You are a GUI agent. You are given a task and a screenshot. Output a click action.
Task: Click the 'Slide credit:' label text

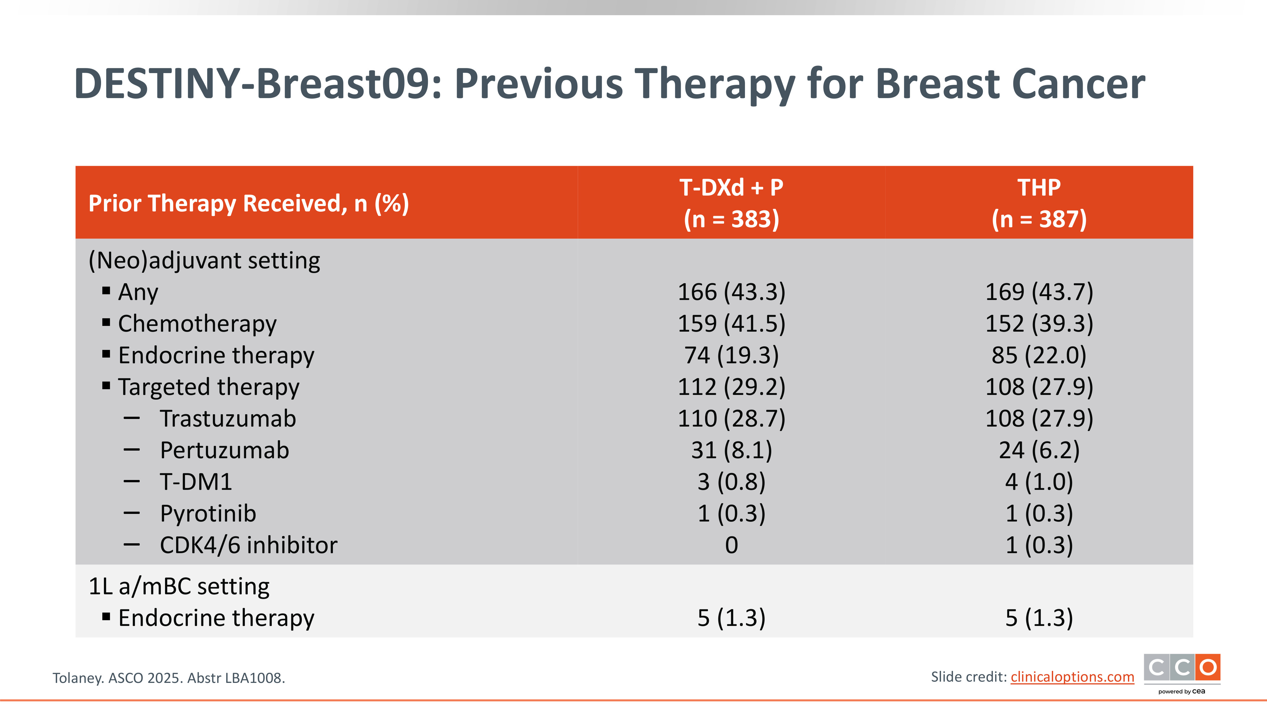pyautogui.click(x=969, y=677)
